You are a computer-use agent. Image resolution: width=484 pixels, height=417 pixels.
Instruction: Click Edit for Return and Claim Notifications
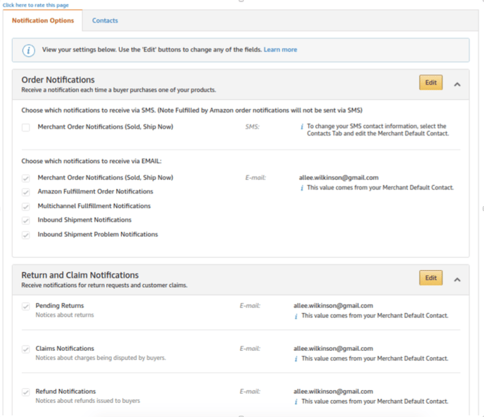[x=431, y=278]
